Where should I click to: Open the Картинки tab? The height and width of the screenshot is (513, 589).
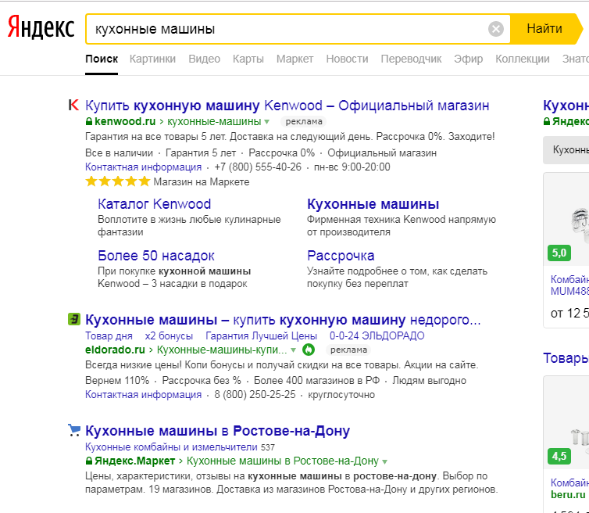point(152,59)
